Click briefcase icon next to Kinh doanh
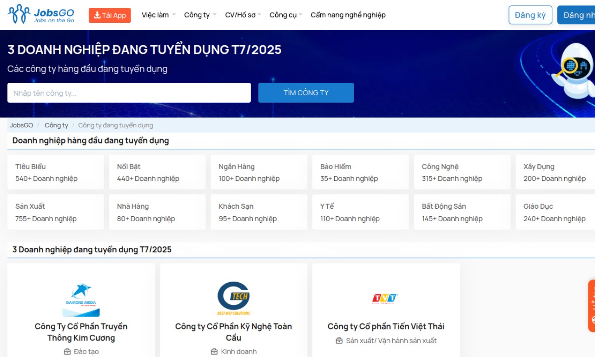Screen dimensions: 595x357 point(214,351)
